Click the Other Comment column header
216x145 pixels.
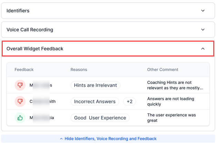click(163, 70)
